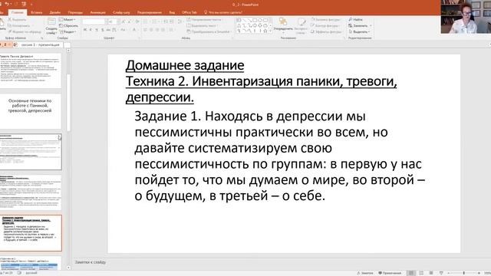
Task: Select the oval shape in shapes gallery
Action: (260, 20)
